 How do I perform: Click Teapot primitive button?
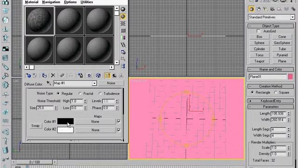pos(259,61)
